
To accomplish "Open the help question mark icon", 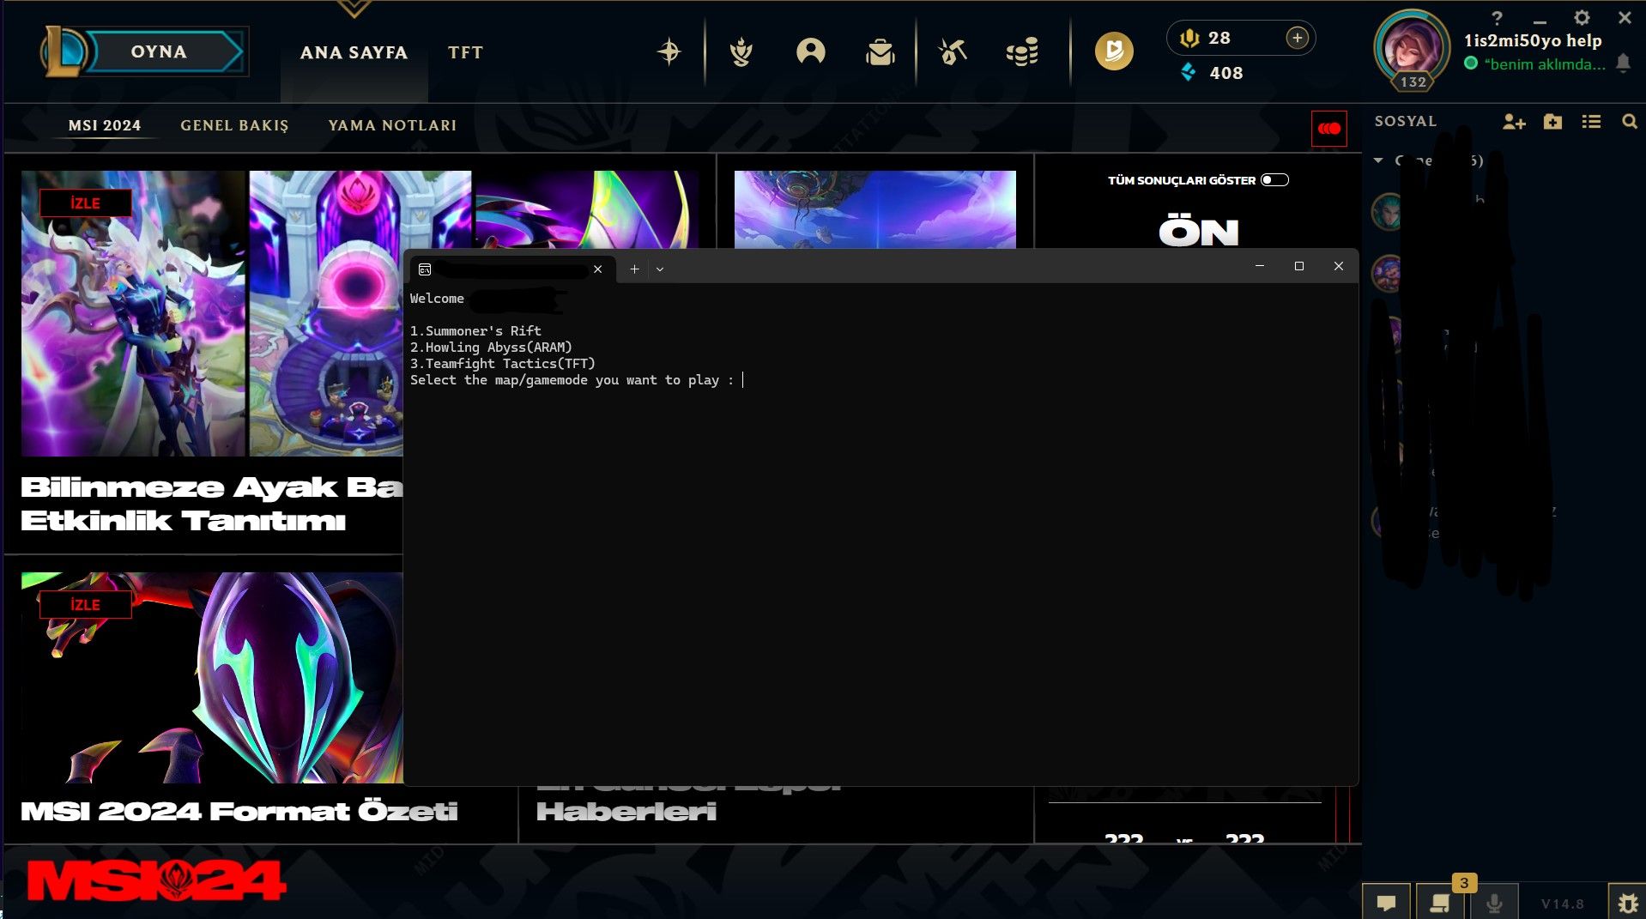I will 1497,18.
